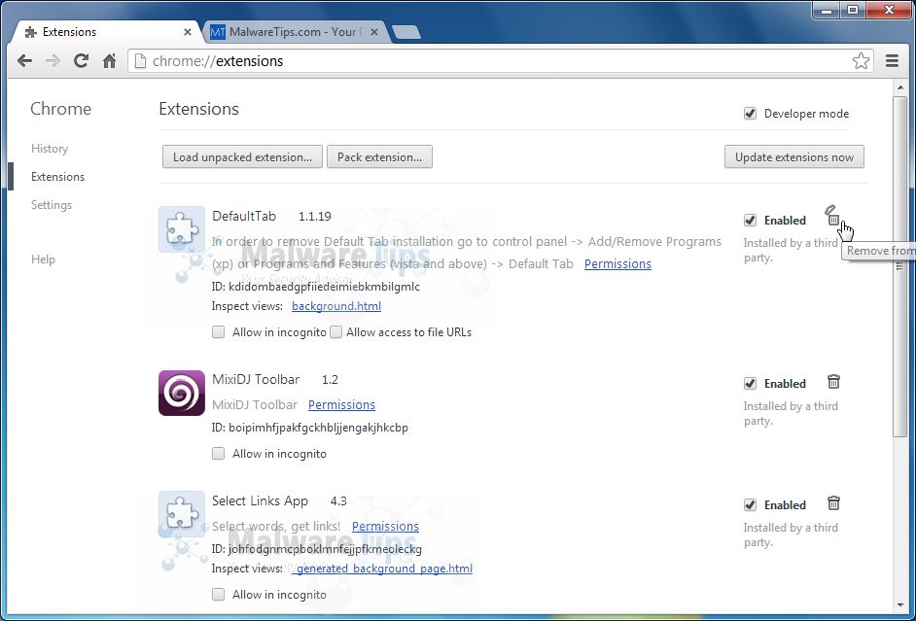Click the Select Links App puzzle icon
The height and width of the screenshot is (621, 916).
click(x=182, y=514)
